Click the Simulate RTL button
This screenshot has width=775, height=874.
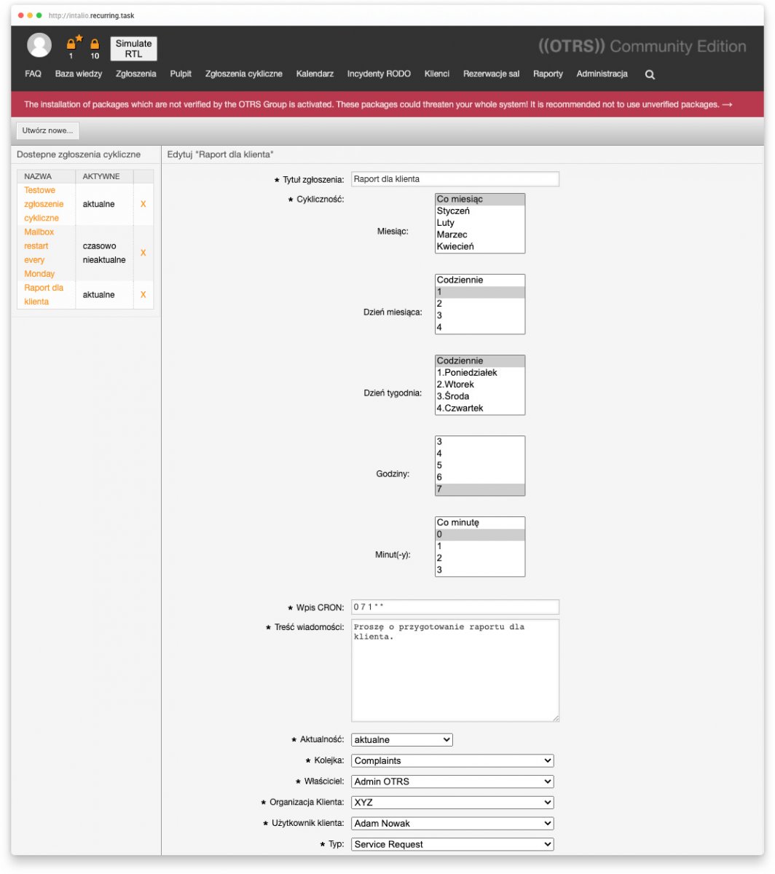[x=134, y=49]
